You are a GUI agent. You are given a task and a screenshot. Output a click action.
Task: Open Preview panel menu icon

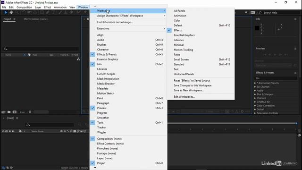pos(295,49)
